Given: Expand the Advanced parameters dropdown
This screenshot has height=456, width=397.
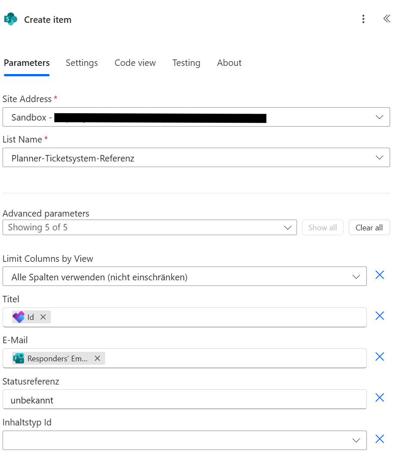Looking at the screenshot, I should (x=288, y=228).
